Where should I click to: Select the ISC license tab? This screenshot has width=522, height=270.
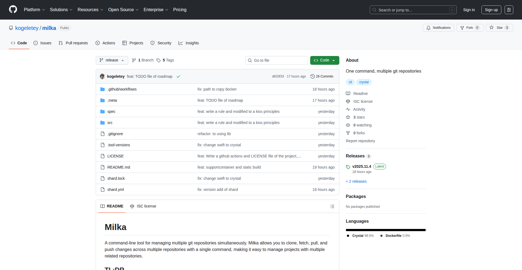tap(143, 206)
